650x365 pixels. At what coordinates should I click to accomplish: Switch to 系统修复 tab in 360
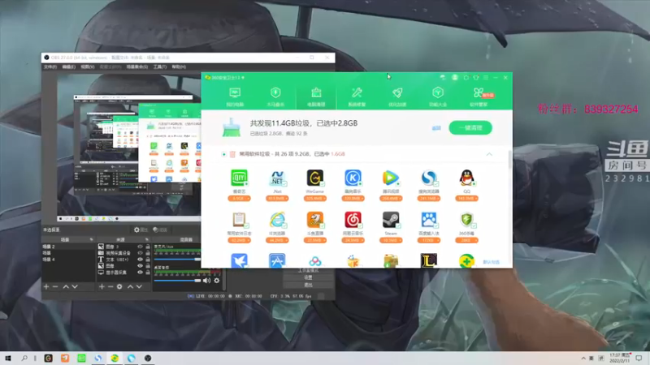point(357,97)
